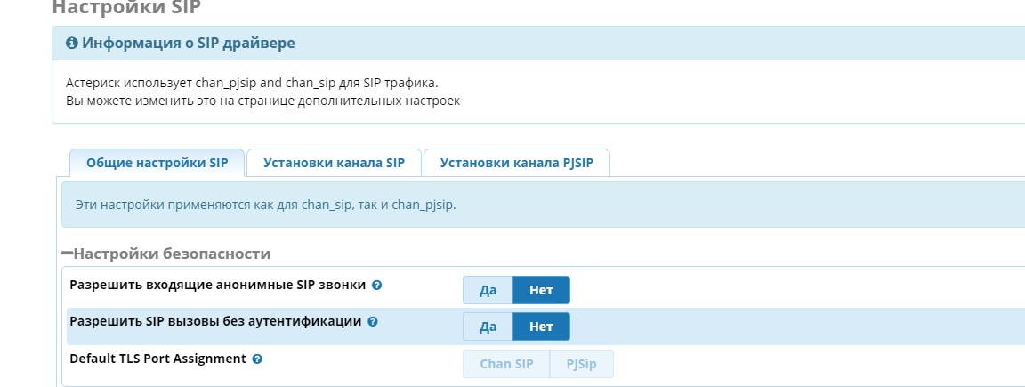Click the 'Default TLS Port Assignment' label
Viewport: 1025px width, 387px height.
coord(157,359)
